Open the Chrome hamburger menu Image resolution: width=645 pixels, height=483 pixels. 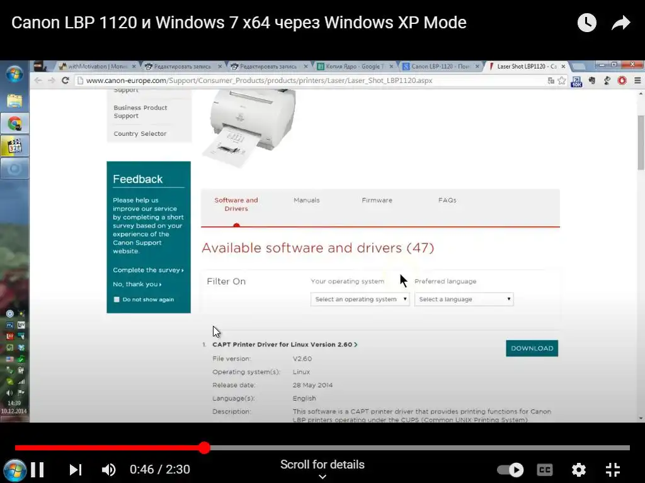(637, 81)
